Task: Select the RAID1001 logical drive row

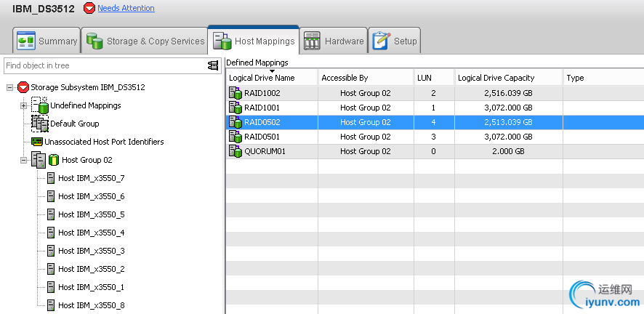Action: coord(435,108)
